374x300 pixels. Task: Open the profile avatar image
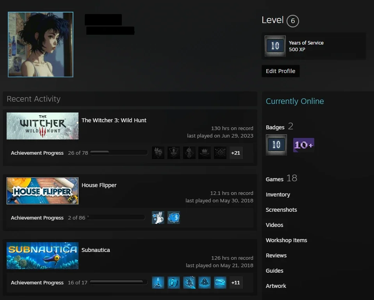pos(41,45)
